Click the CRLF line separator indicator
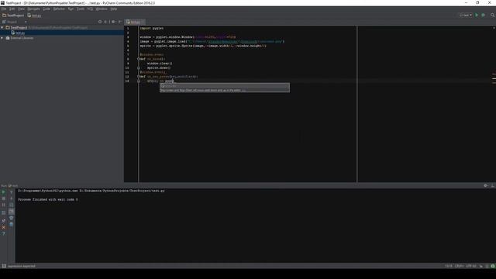Image resolution: width=496 pixels, height=279 pixels. [x=459, y=266]
